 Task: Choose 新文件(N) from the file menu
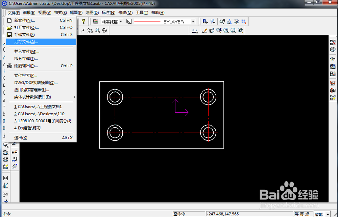click(41, 21)
